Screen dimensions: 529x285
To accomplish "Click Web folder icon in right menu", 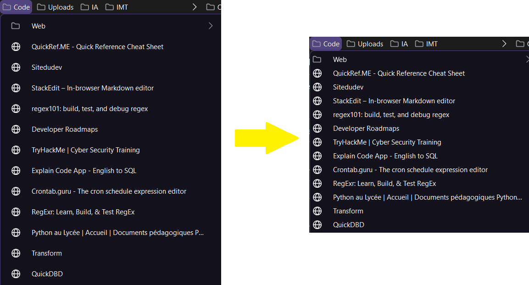I will 317,59.
